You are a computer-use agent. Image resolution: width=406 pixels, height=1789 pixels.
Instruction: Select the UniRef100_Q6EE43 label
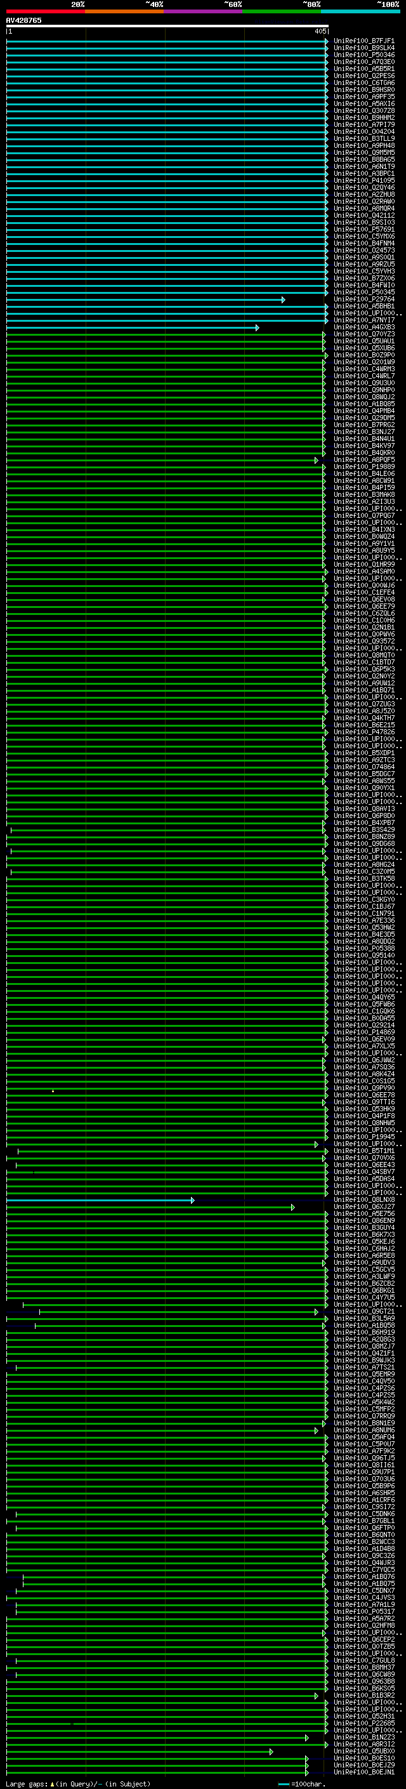pos(364,1165)
